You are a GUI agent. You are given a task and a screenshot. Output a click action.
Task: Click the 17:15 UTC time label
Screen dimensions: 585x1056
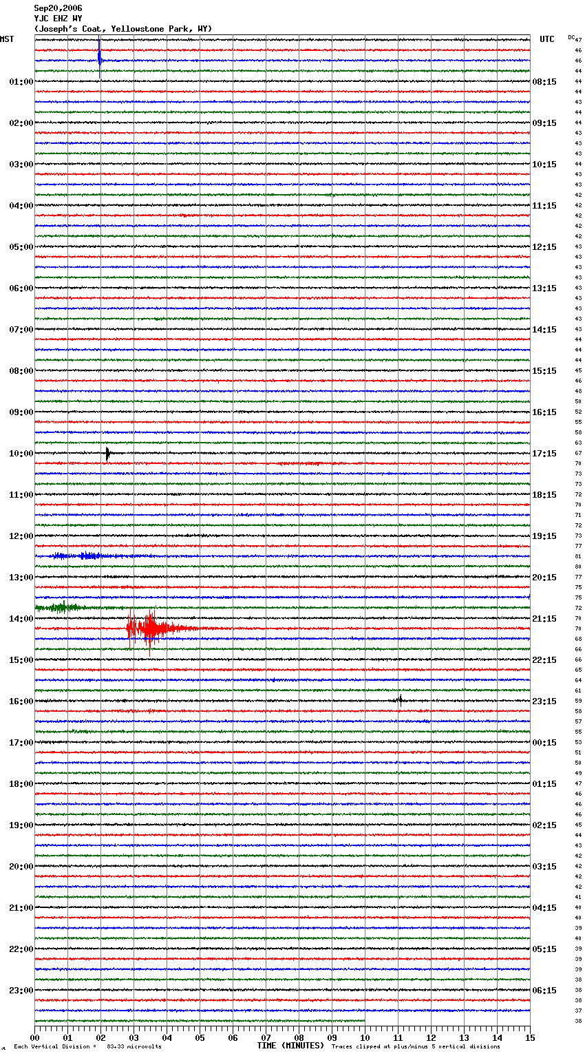click(544, 454)
